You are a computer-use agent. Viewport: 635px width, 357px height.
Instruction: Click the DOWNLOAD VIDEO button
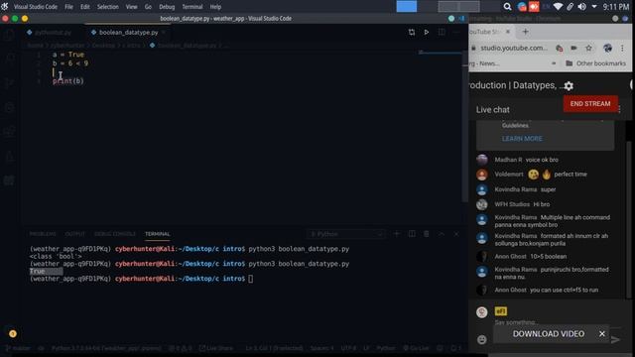(549, 334)
